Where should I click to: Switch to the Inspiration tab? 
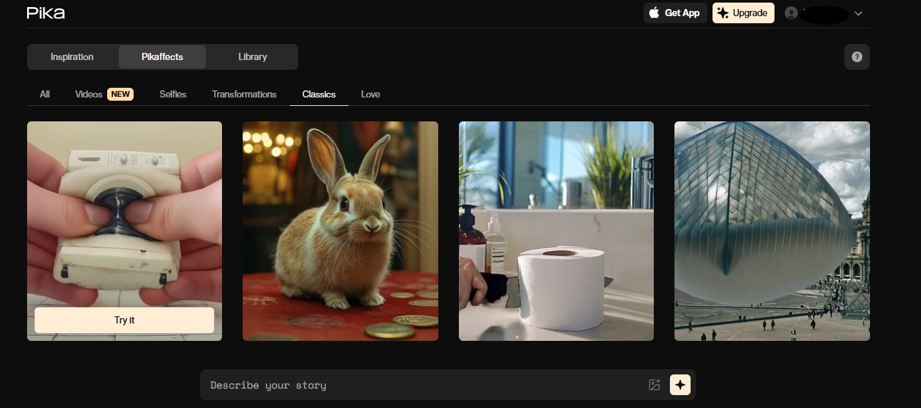pos(72,57)
